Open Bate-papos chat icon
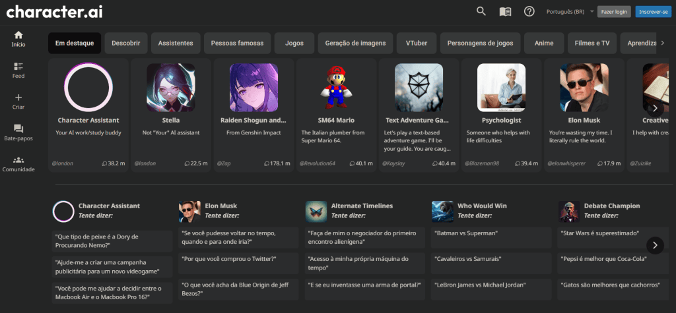The width and height of the screenshot is (676, 313). pyautogui.click(x=18, y=128)
